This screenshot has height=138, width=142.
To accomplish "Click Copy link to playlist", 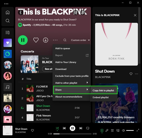I will [104, 90].
